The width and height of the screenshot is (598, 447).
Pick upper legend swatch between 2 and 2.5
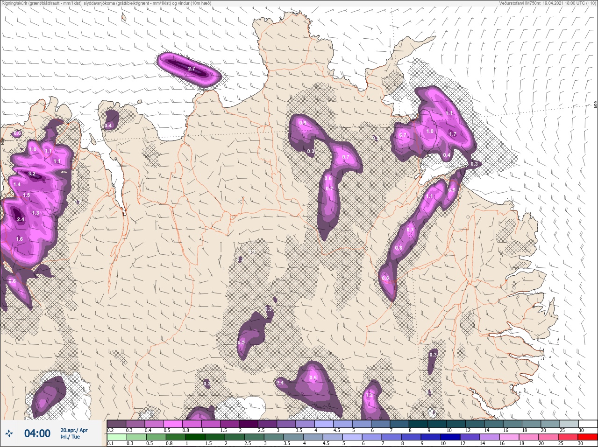click(249, 424)
